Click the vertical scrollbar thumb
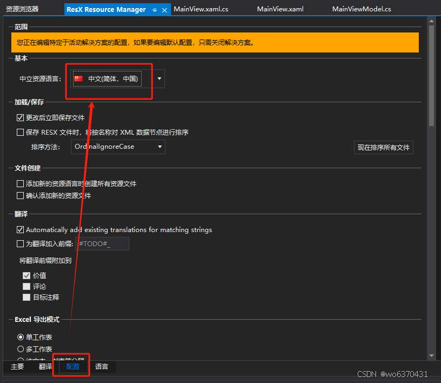 tap(431, 76)
